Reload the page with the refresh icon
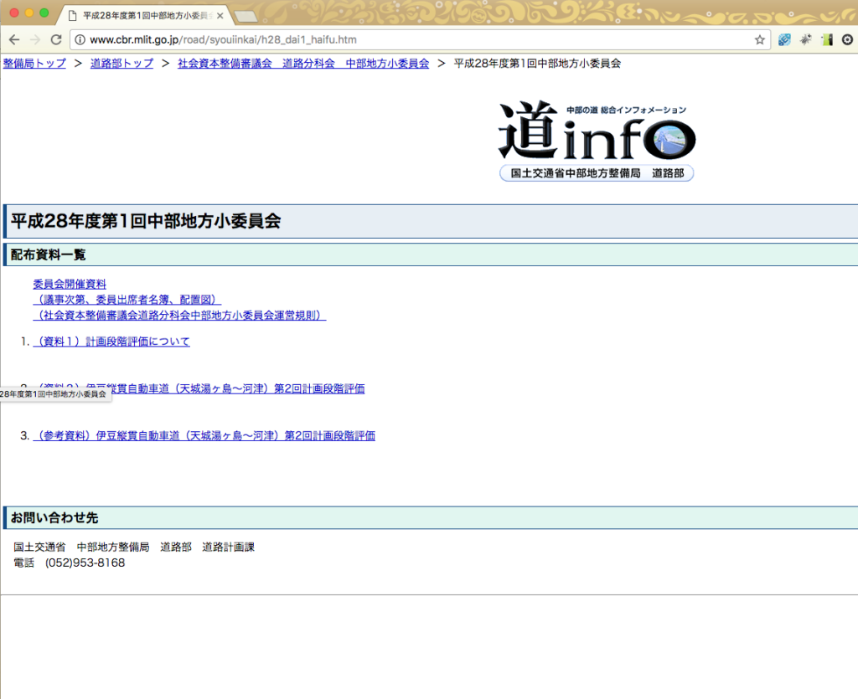The height and width of the screenshot is (699, 858). click(56, 39)
